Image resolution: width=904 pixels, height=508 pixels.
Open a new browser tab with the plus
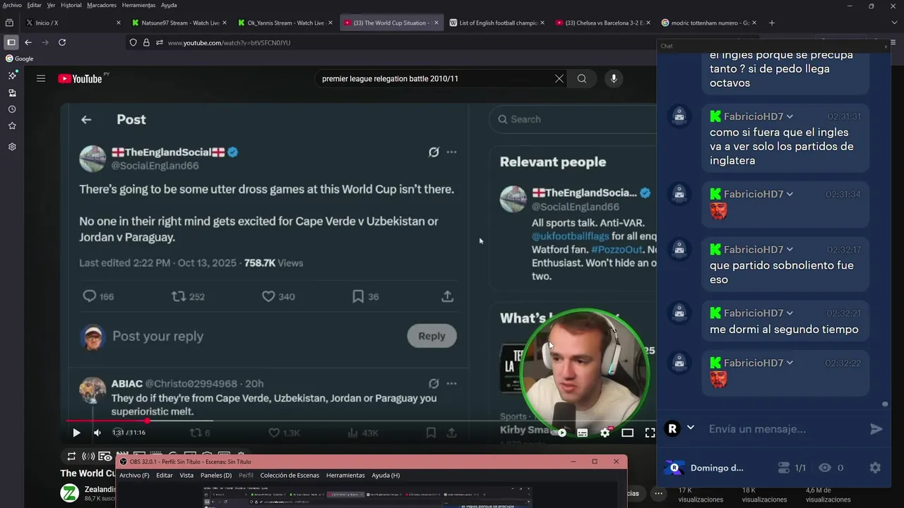771,23
